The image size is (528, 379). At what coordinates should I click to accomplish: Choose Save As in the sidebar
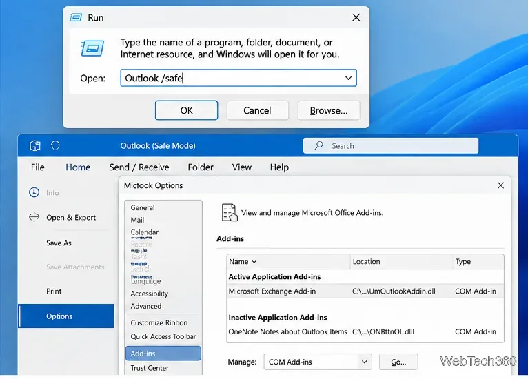click(x=59, y=243)
